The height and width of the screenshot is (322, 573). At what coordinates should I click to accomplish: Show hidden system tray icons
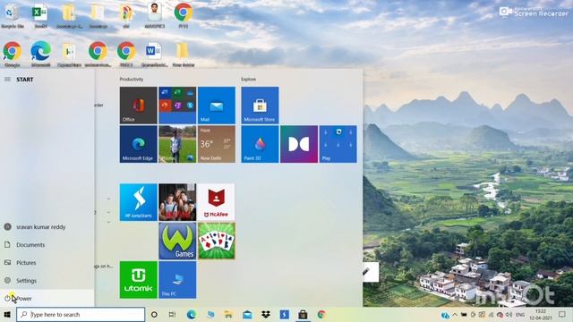[455, 314]
